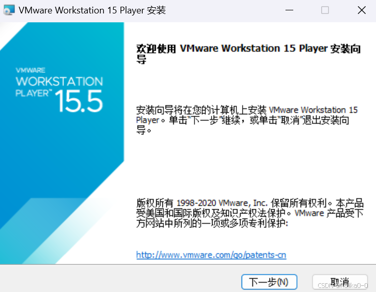Close the installer window with X
This screenshot has width=376, height=292.
pos(362,10)
